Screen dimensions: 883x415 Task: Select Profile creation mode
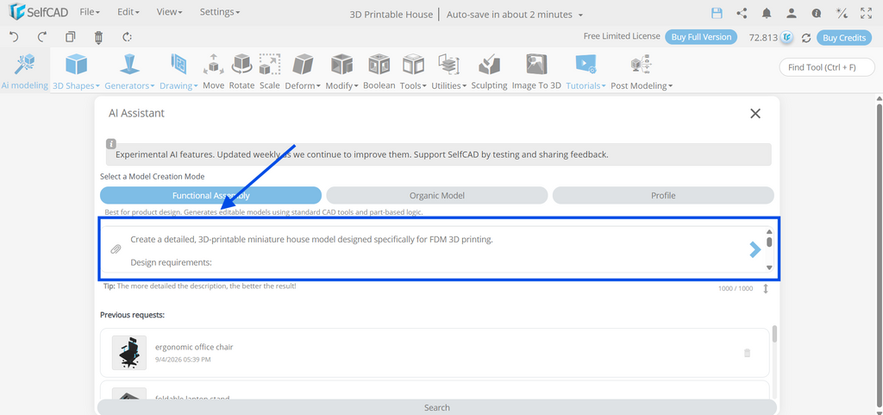663,195
